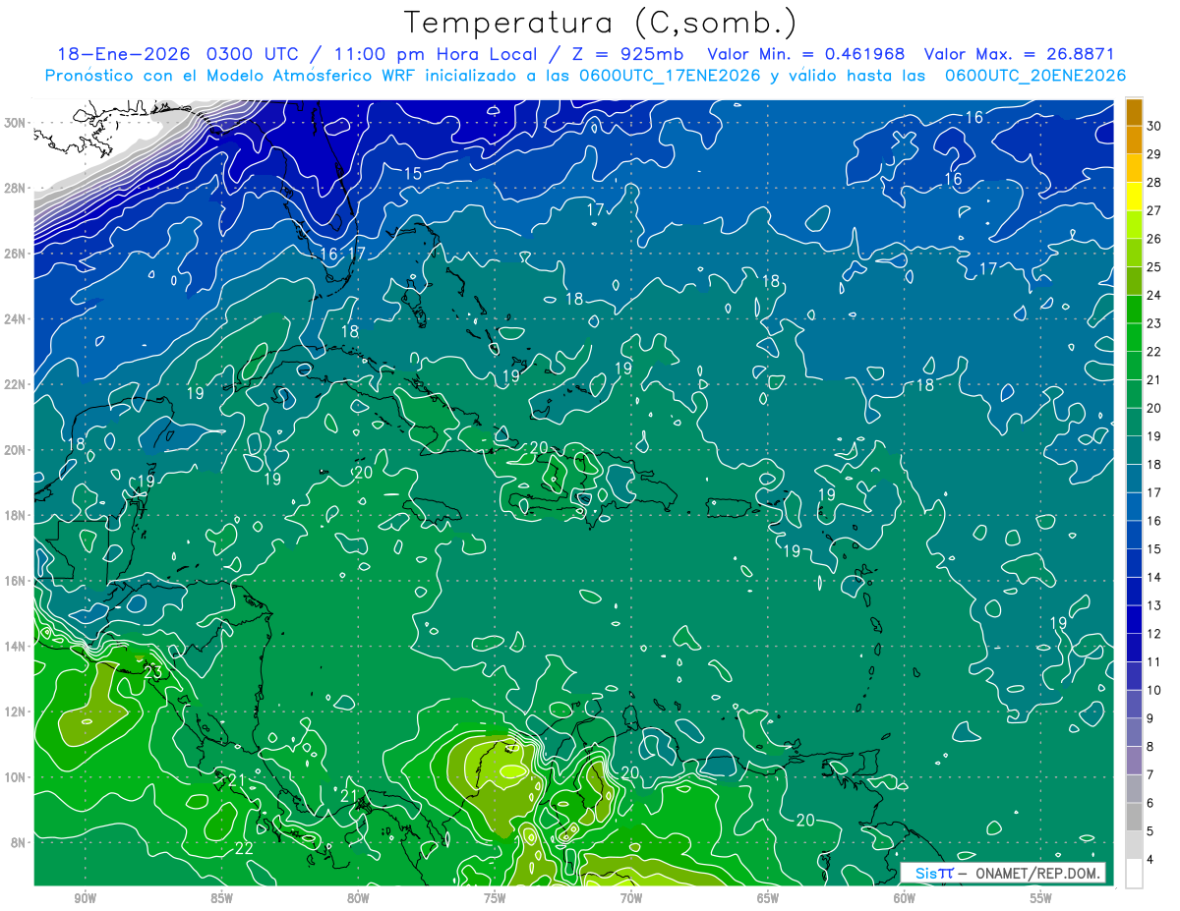The height and width of the screenshot is (911, 1180).
Task: Click the "18N" latitude axis label
Action: coord(14,516)
